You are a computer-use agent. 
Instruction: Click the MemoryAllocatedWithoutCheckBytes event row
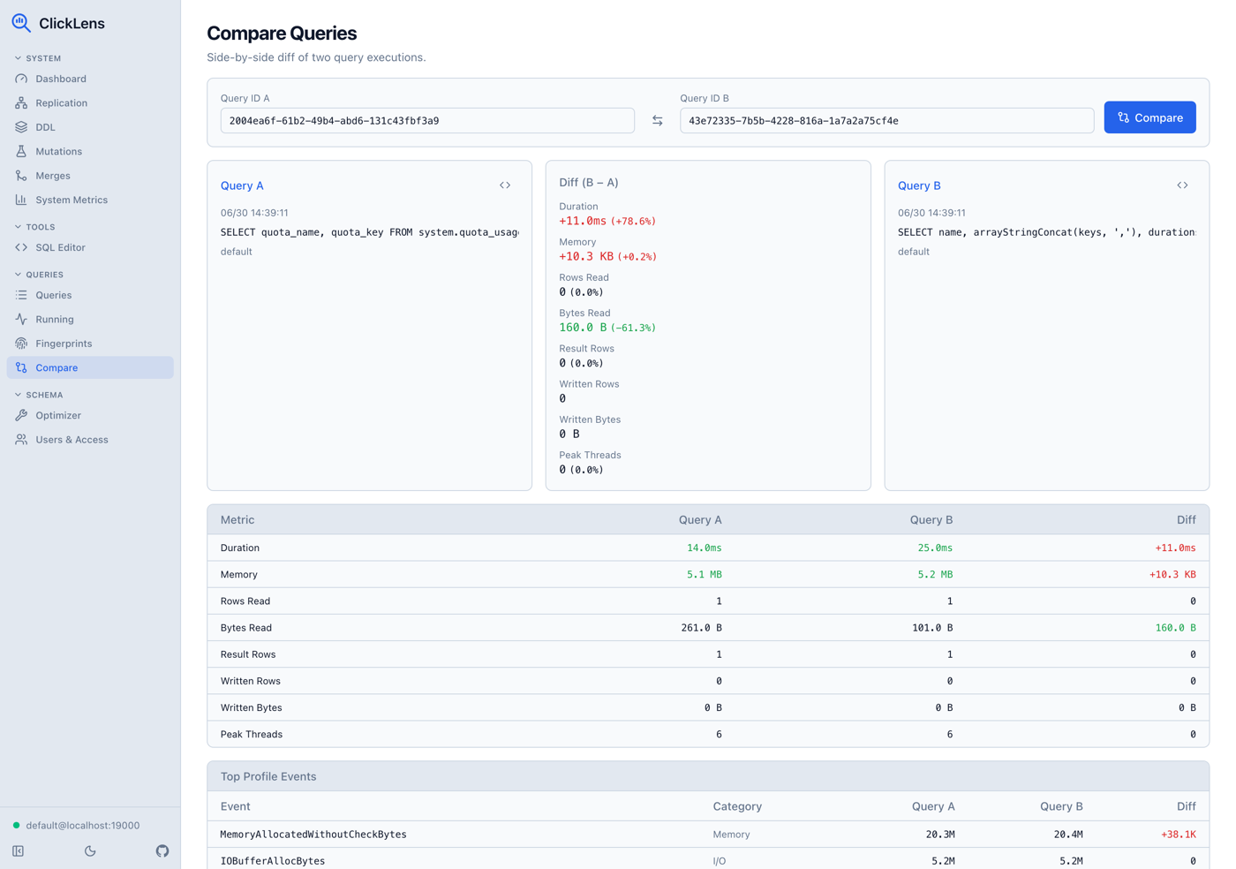pos(708,835)
